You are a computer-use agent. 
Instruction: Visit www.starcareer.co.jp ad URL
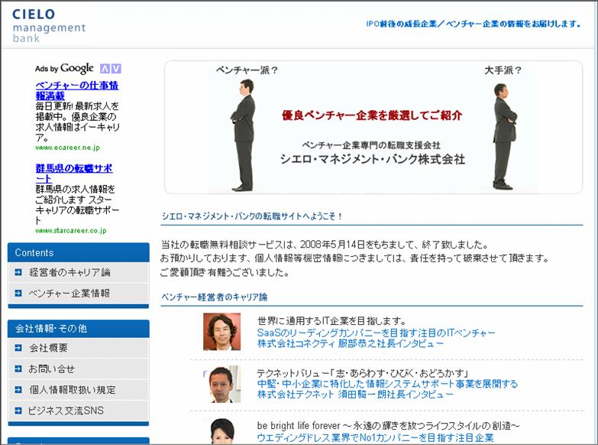pyautogui.click(x=71, y=230)
